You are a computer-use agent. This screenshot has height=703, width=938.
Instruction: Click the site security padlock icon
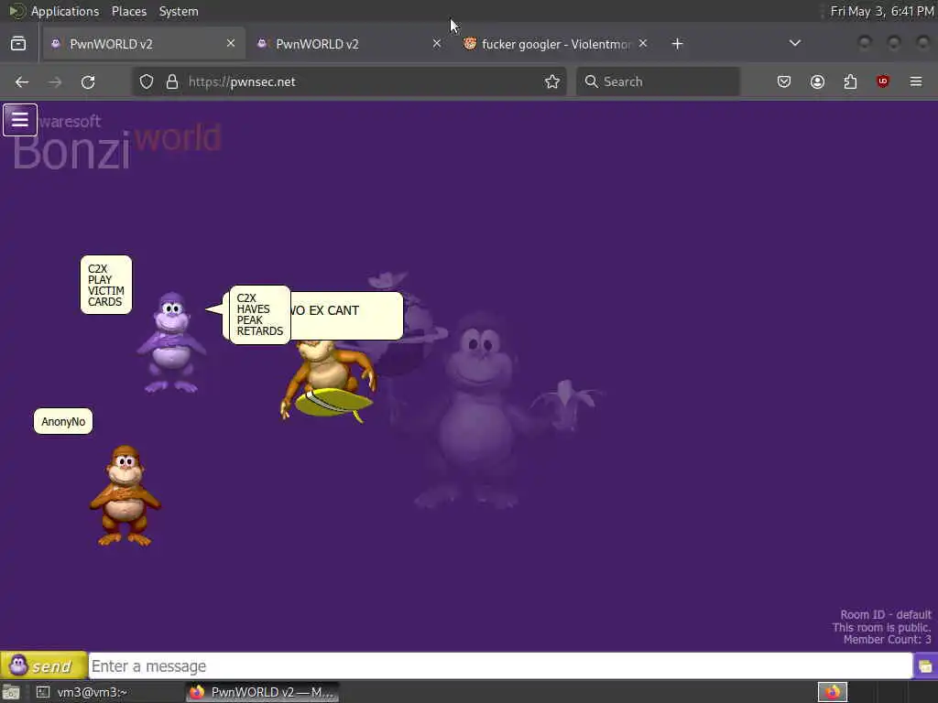click(x=172, y=81)
